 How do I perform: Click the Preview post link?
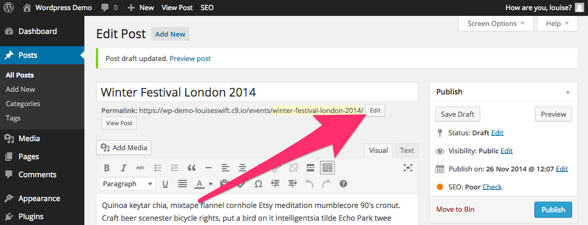click(190, 58)
